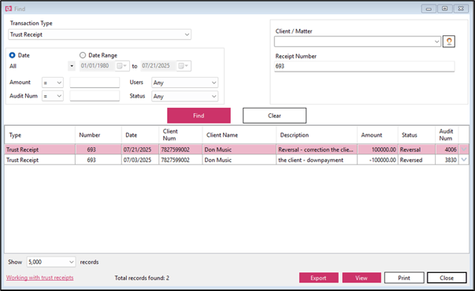The height and width of the screenshot is (291, 475).
Task: Click the Find button
Action: tap(199, 116)
